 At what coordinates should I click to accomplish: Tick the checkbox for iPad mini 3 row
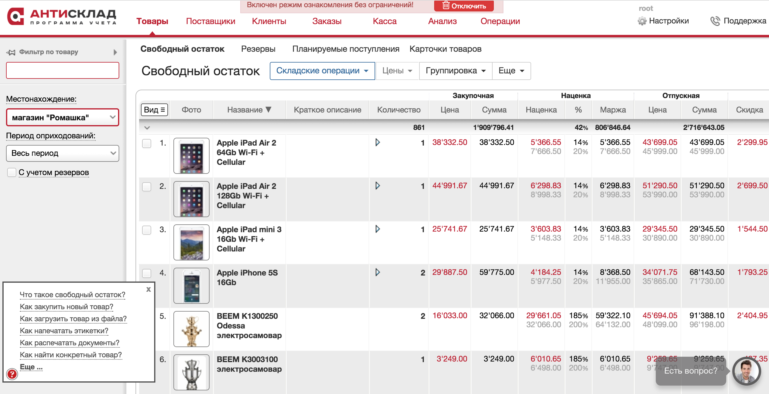(147, 230)
